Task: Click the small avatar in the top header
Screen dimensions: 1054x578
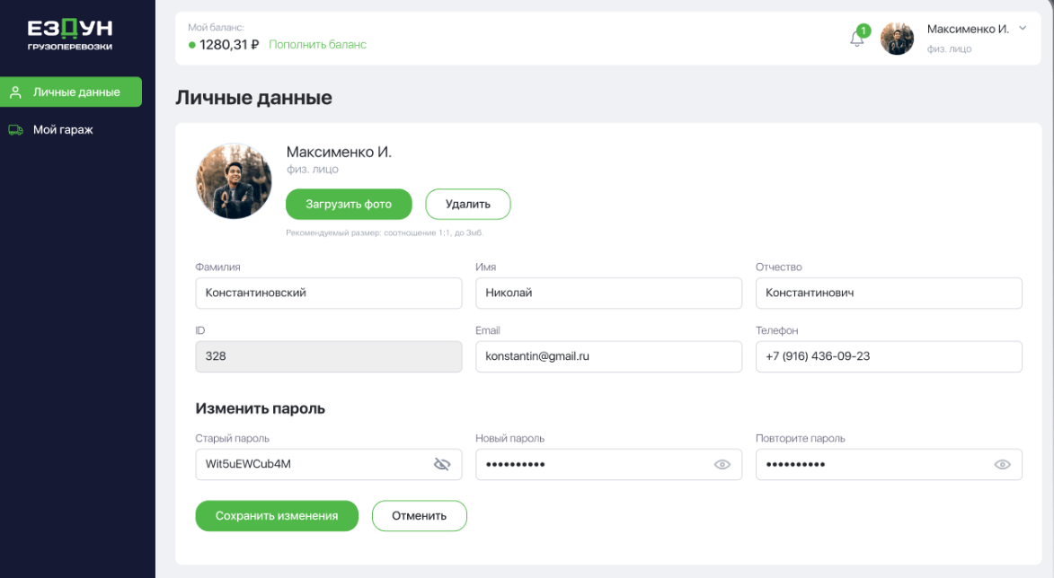Action: (x=897, y=39)
